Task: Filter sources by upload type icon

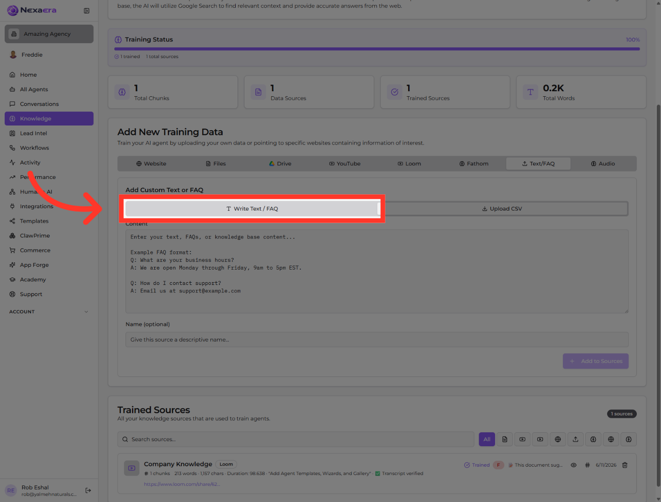Action: [x=575, y=439]
